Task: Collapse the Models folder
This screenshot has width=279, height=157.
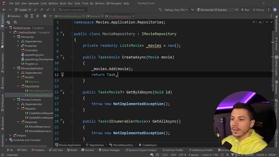Action: tap(18, 77)
